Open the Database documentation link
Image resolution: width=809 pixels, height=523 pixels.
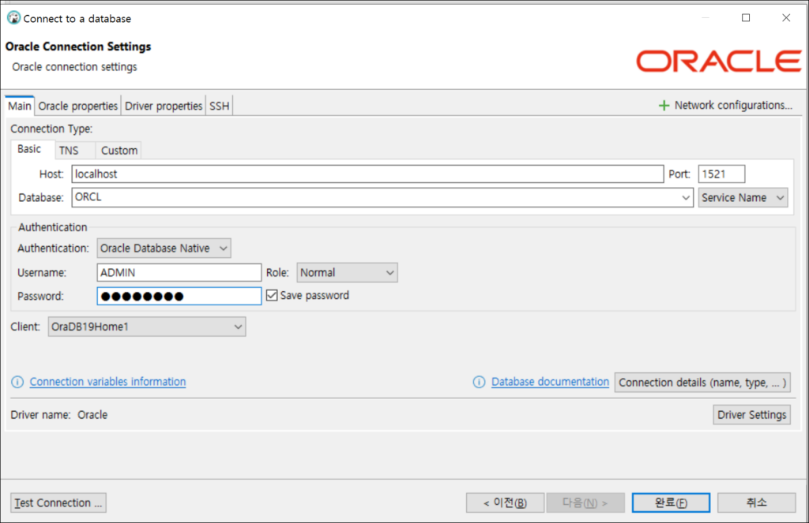pyautogui.click(x=550, y=382)
